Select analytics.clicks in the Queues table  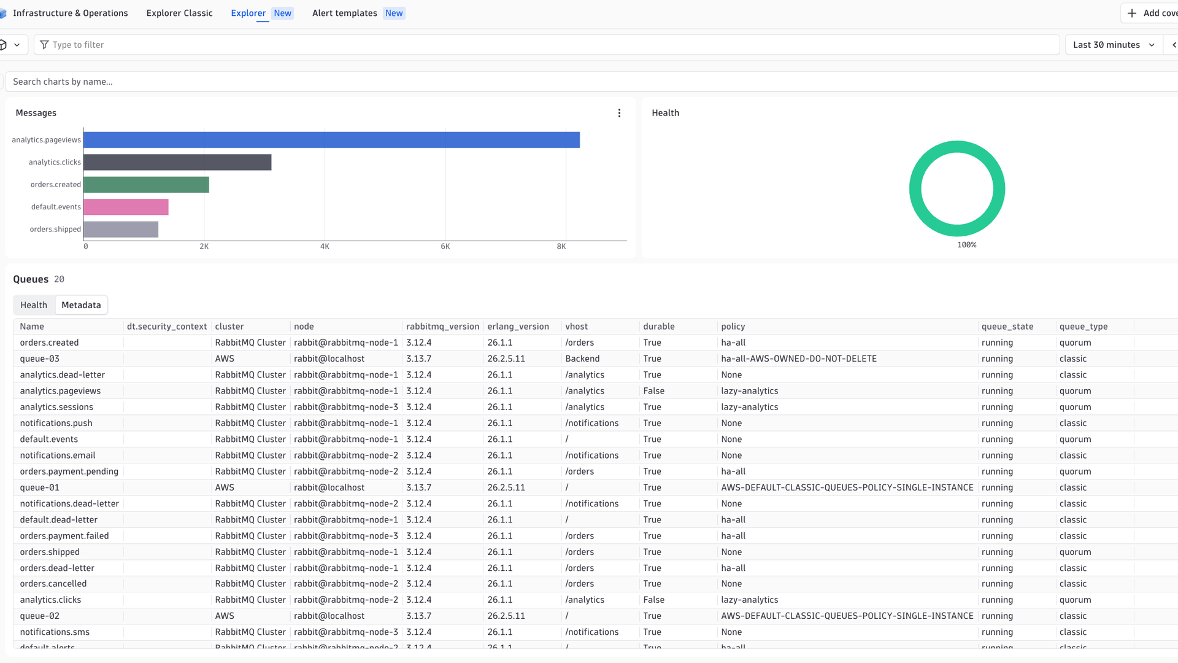pyautogui.click(x=50, y=600)
